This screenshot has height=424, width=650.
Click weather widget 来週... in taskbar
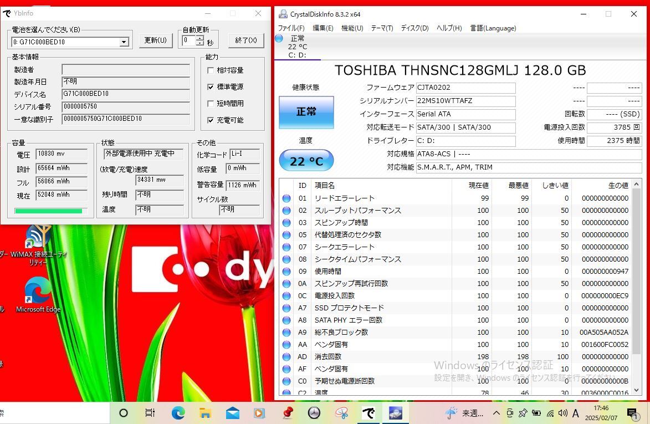tap(465, 413)
